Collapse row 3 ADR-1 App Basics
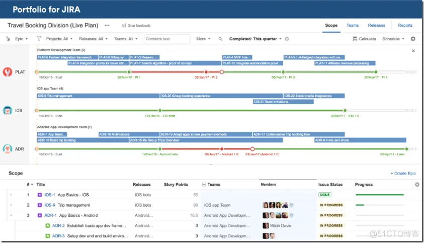 (x=11, y=215)
